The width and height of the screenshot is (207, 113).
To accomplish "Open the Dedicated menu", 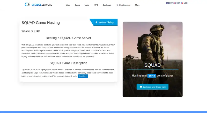I will pyautogui.click(x=107, y=5).
